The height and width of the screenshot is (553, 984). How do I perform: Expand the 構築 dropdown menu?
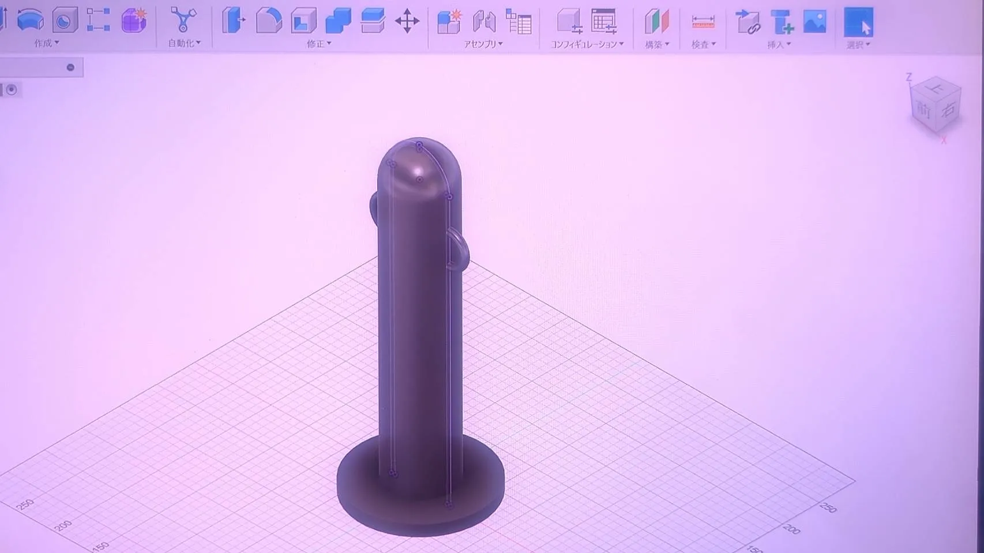click(657, 44)
